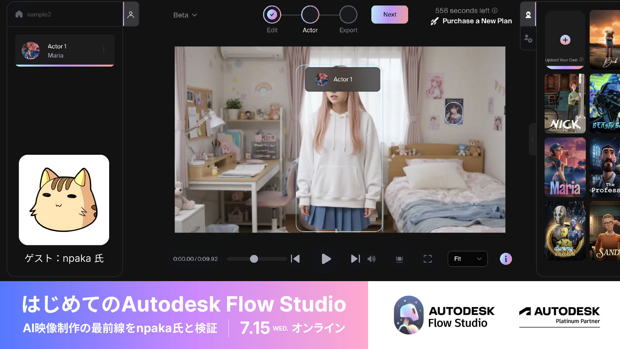Choose The Professor character thumbnail
Screen dimensions: 620x349
point(605,167)
